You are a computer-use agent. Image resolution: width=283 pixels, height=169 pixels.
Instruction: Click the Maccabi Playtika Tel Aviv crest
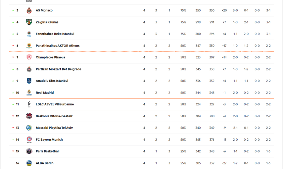[29, 128]
